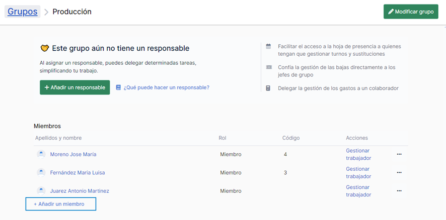446x220 pixels.
Task: Click Miembro role in Moreno Jose María row
Action: coord(231,154)
